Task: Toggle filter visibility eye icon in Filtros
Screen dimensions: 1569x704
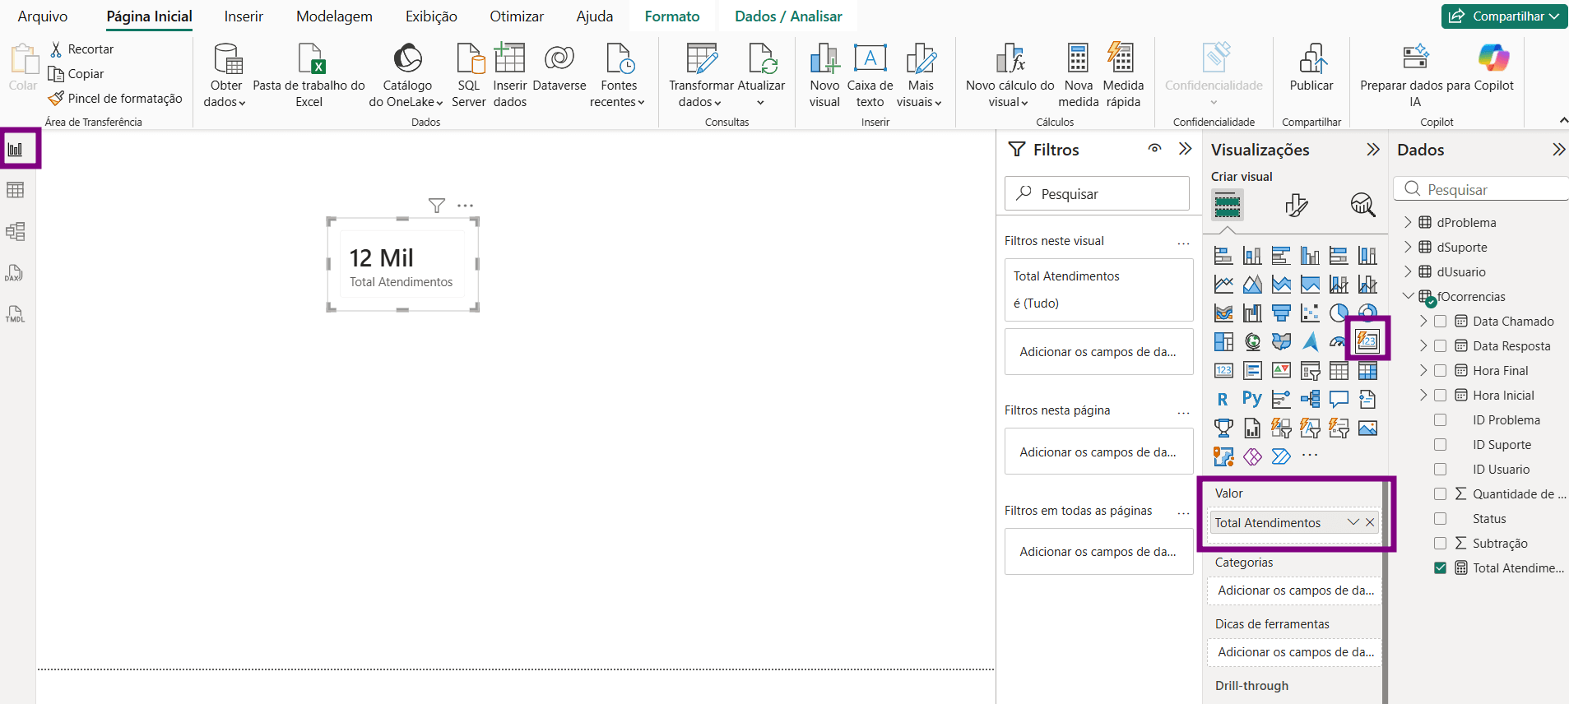Action: click(x=1155, y=149)
